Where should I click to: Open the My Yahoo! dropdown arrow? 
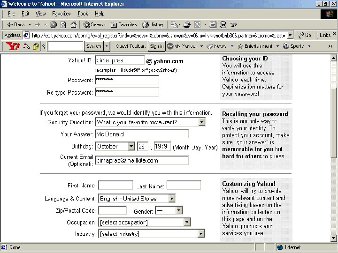pyautogui.click(x=201, y=46)
